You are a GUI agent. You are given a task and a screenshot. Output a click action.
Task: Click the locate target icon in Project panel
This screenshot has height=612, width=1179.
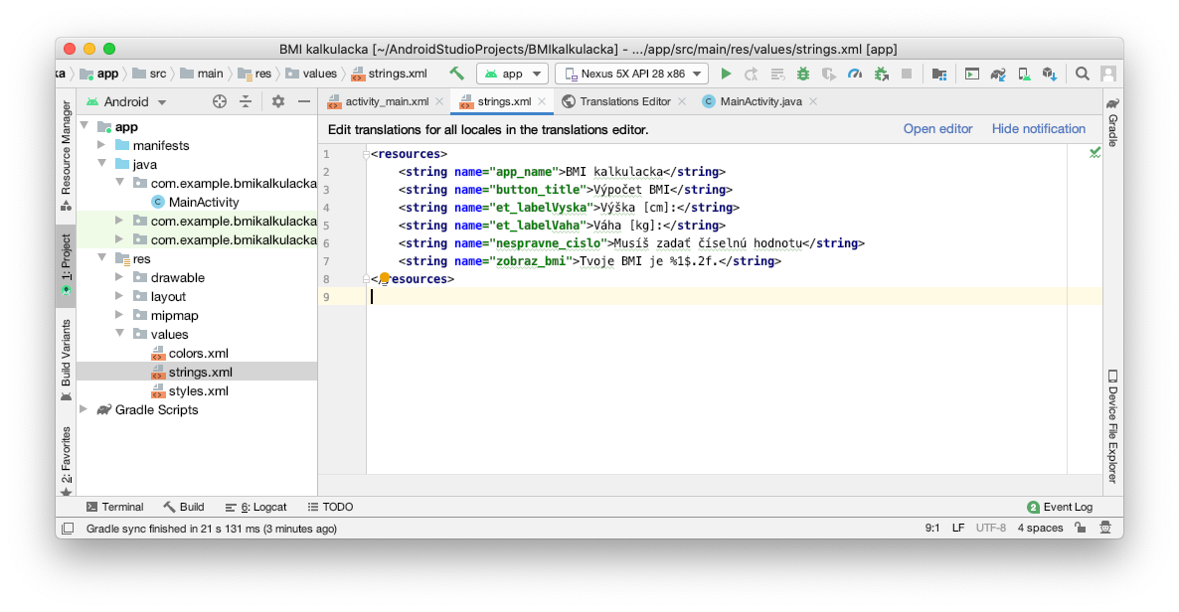(220, 101)
